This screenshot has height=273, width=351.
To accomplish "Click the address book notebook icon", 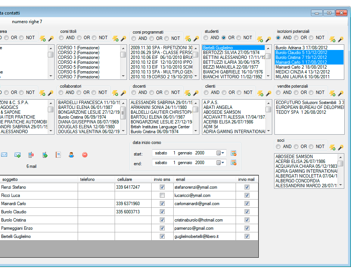I will [x=58, y=155].
